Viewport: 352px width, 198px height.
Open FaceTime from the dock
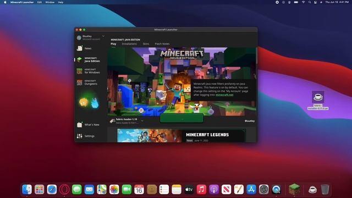click(127, 189)
